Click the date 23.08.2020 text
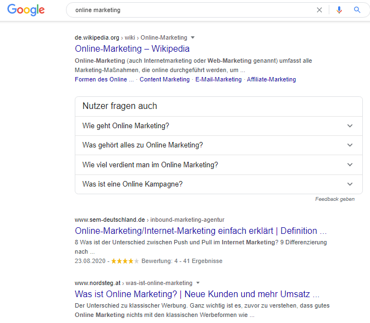 [x=90, y=261]
